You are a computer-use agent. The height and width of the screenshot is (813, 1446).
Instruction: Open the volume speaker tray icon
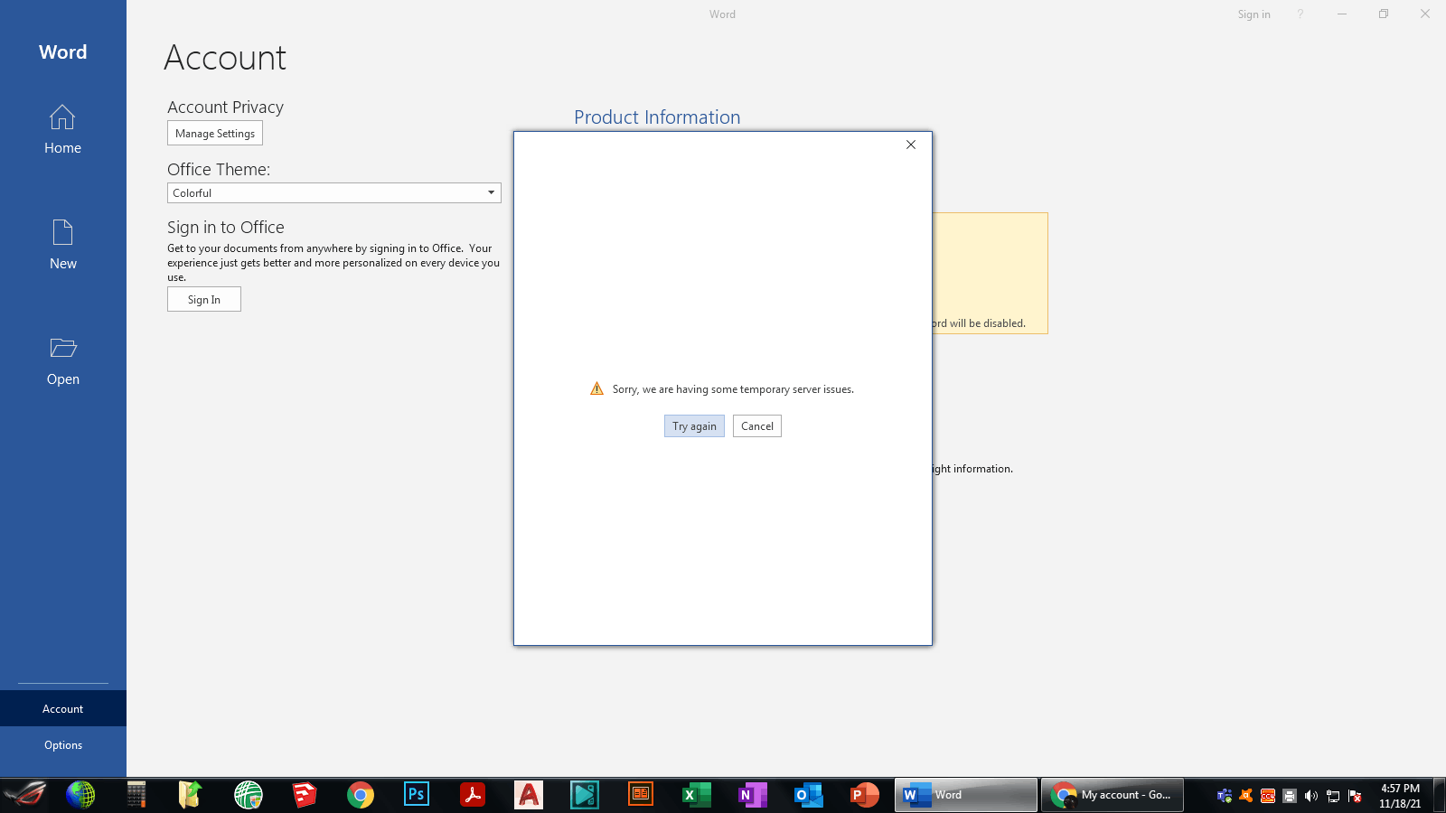coord(1311,796)
